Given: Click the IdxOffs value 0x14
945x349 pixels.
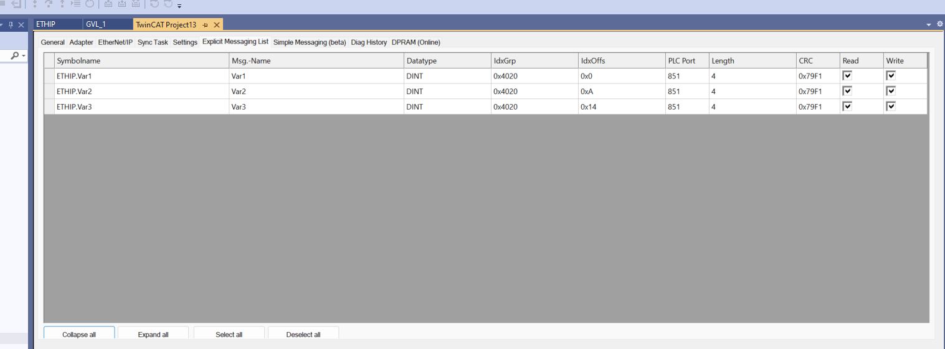Looking at the screenshot, I should 621,107.
